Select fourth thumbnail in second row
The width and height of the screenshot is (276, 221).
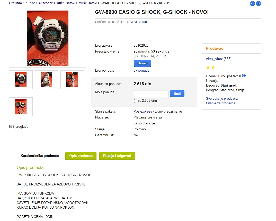click(x=21, y=107)
